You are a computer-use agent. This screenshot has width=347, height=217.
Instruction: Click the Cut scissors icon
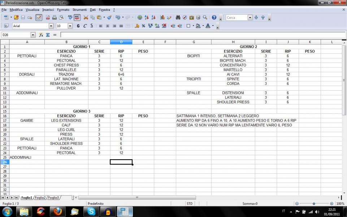point(86,17)
